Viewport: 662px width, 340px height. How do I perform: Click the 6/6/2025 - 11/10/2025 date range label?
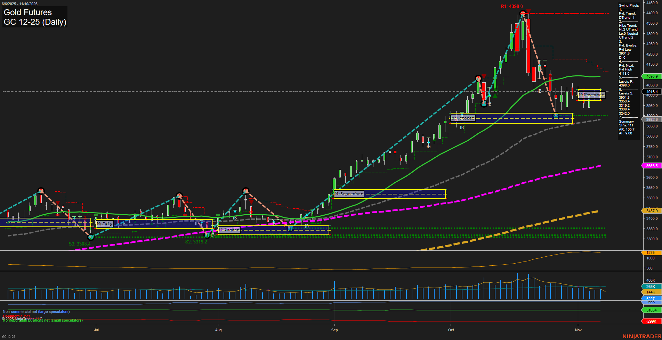tap(20, 4)
